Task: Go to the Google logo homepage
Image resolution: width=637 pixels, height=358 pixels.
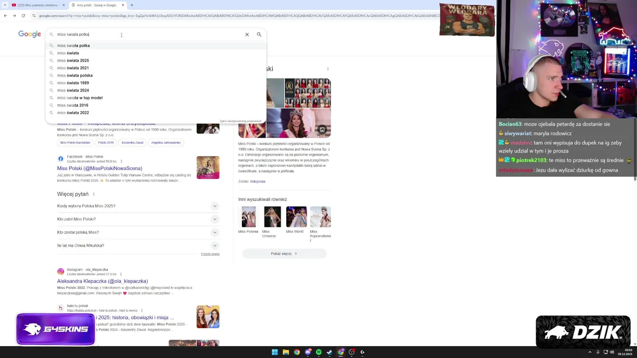Action: click(29, 34)
